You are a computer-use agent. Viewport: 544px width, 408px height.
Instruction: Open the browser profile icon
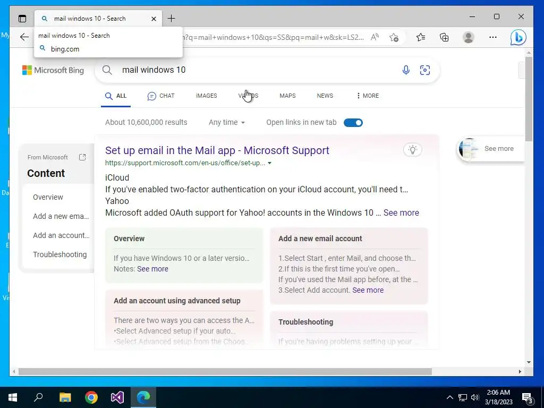click(x=469, y=37)
